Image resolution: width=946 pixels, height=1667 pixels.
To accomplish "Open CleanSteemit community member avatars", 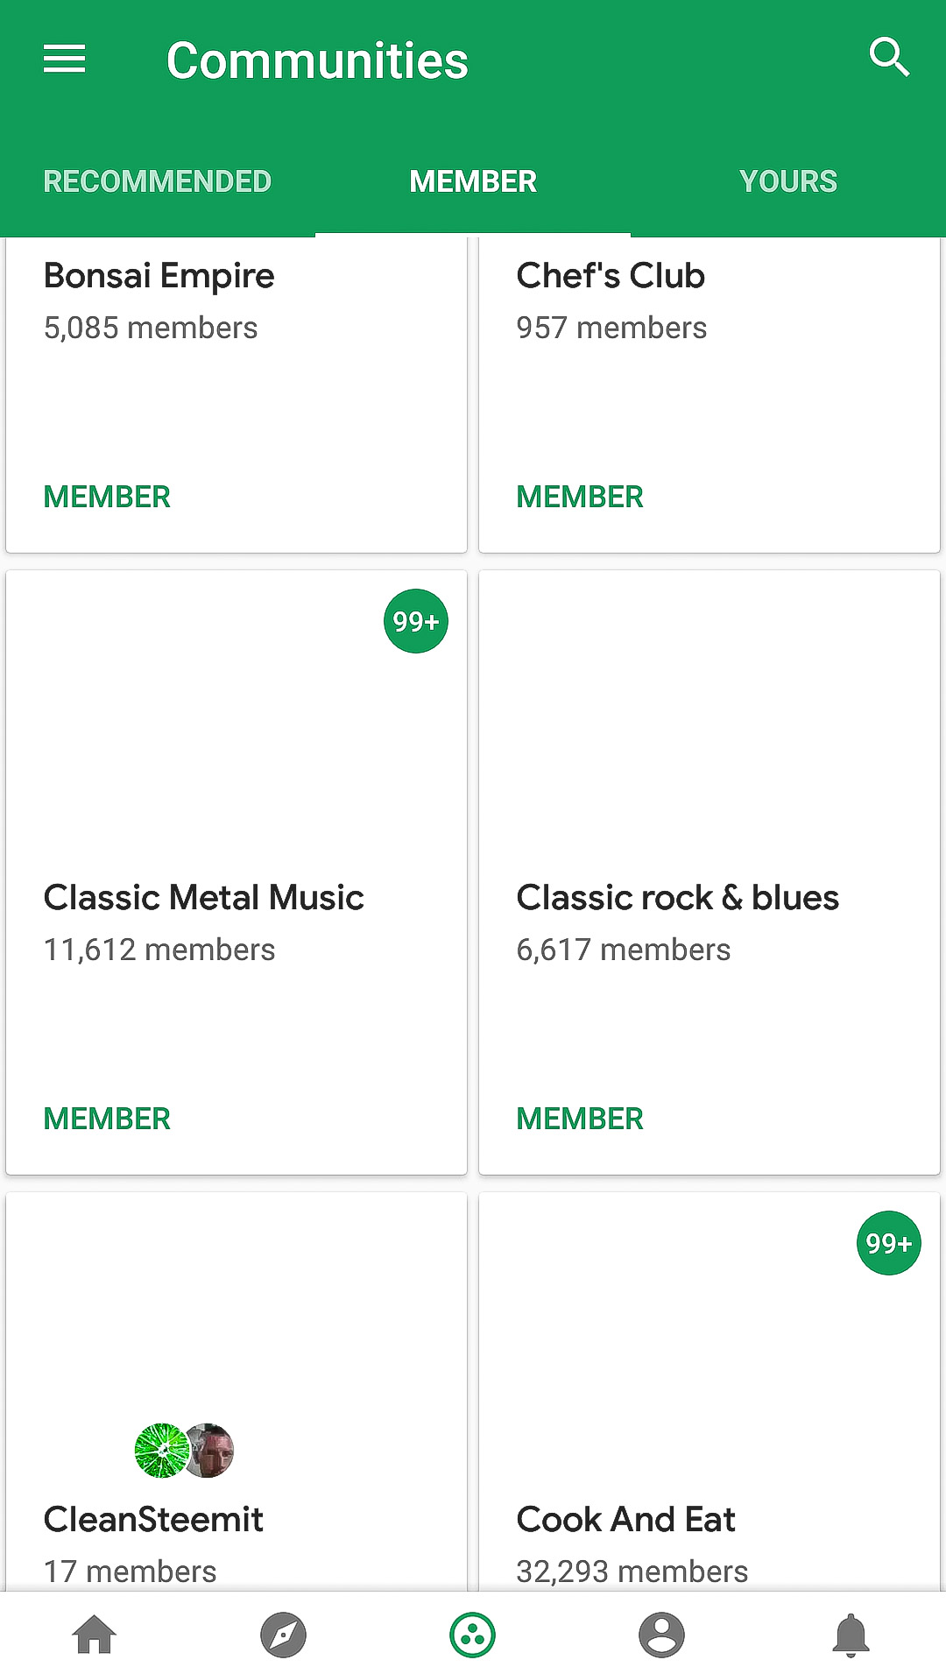I will pyautogui.click(x=184, y=1451).
